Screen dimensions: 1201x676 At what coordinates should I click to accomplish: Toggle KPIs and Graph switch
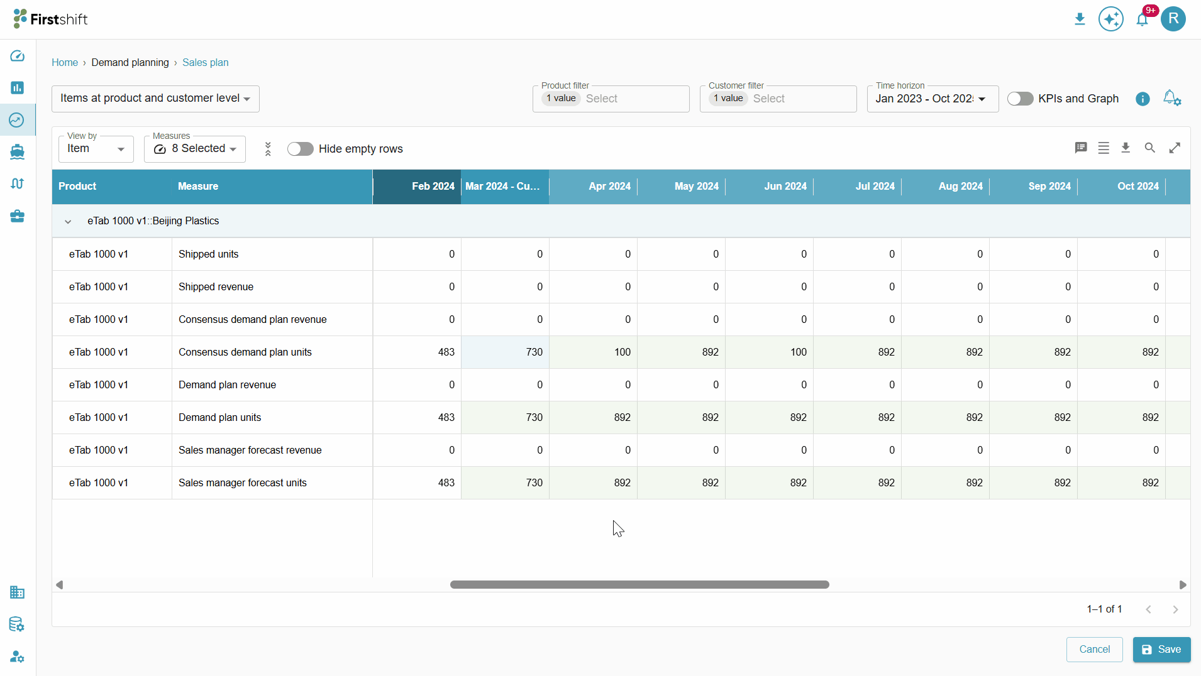click(1020, 99)
